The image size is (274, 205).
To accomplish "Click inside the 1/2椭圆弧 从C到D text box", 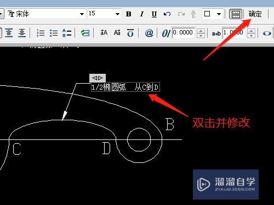I will [x=125, y=87].
